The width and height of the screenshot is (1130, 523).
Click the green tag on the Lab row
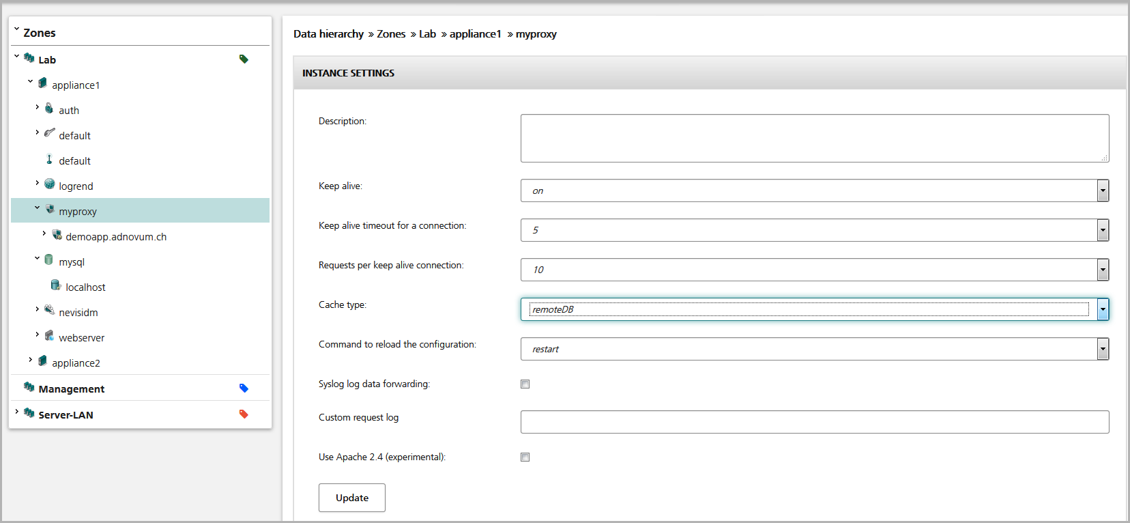(244, 59)
